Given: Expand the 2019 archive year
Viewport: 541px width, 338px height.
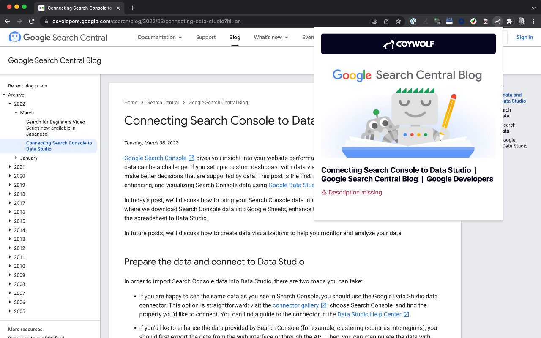Looking at the screenshot, I should click(x=10, y=185).
